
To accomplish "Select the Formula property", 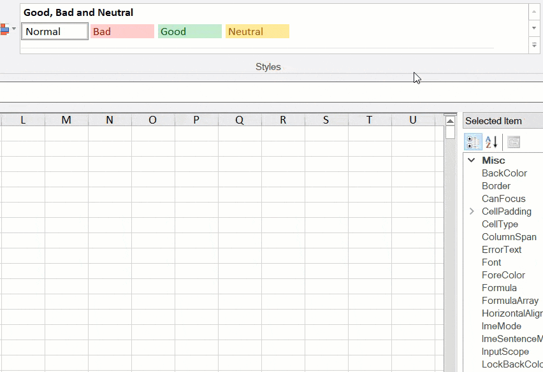I will pos(499,288).
